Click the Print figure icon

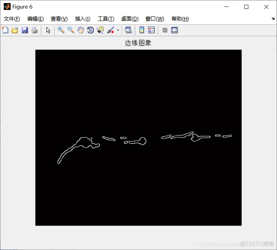(x=34, y=30)
